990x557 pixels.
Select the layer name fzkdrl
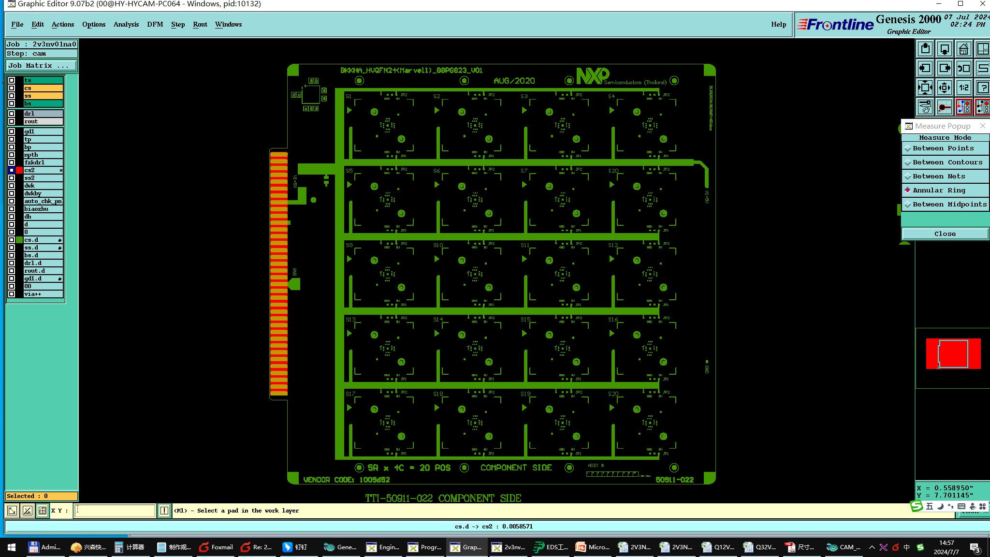point(43,162)
